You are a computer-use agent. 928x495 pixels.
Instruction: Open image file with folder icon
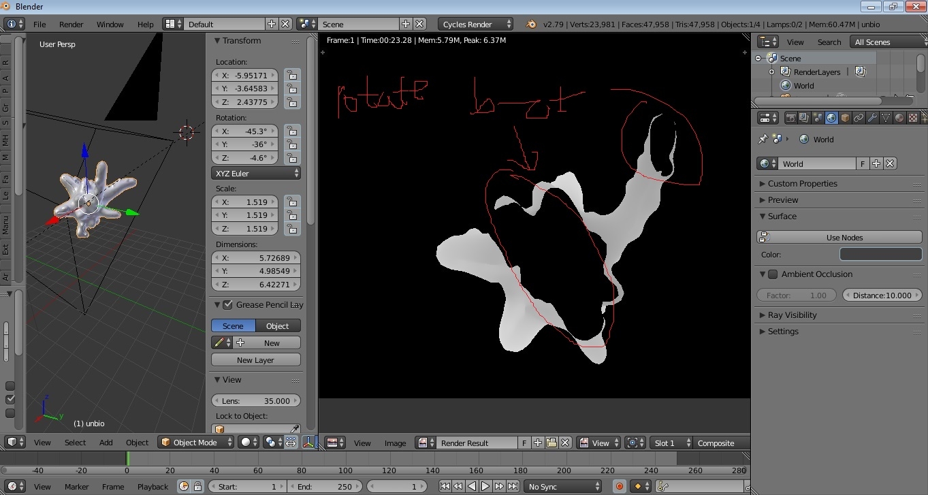pos(551,443)
